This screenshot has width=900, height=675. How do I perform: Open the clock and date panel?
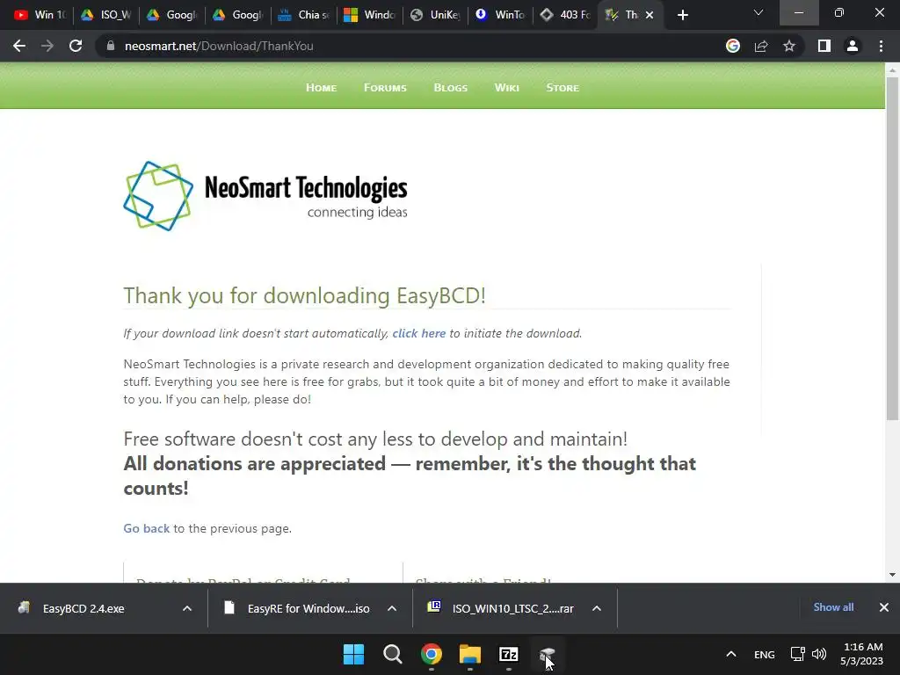(861, 654)
